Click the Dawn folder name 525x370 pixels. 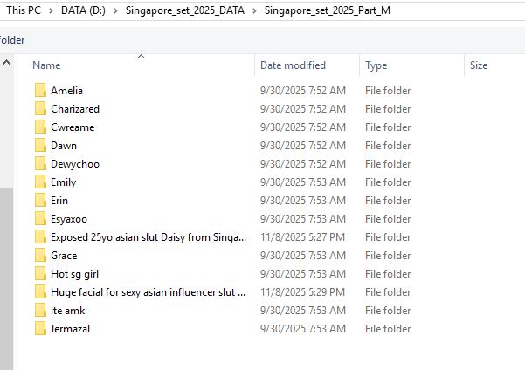pos(64,146)
